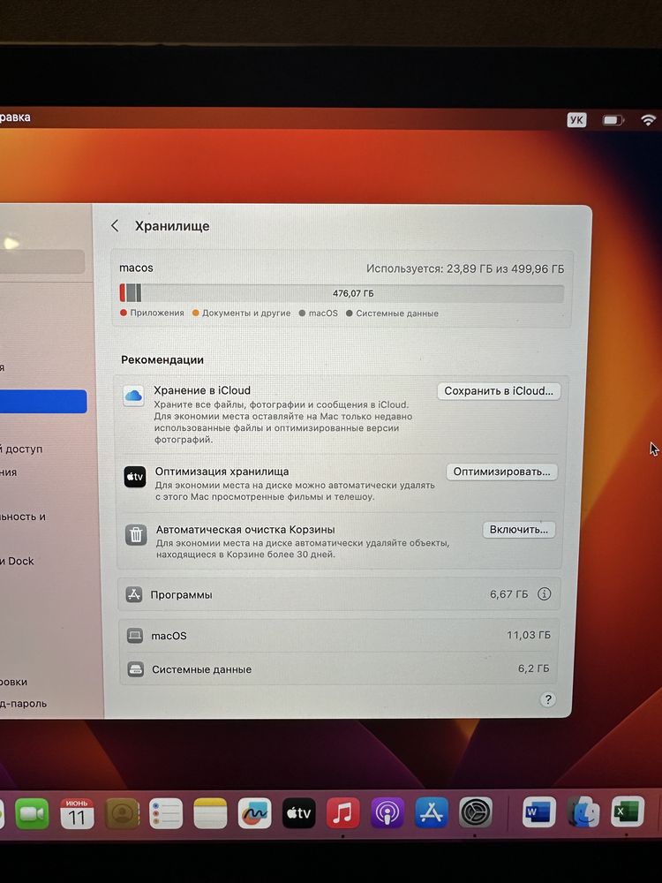Click the trash icon beside Автоматическая очистка Корзины
This screenshot has height=883, width=662.
(136, 534)
